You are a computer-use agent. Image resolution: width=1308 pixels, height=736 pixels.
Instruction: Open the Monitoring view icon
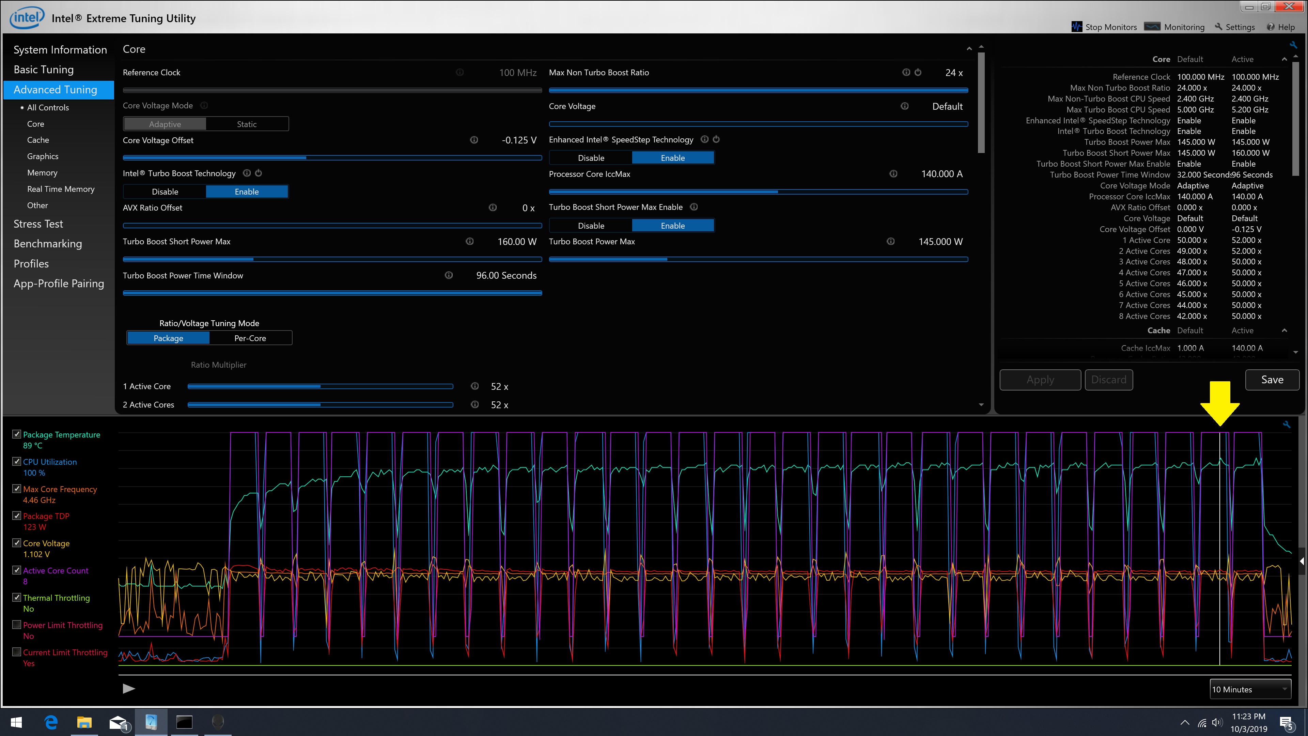pos(1152,27)
